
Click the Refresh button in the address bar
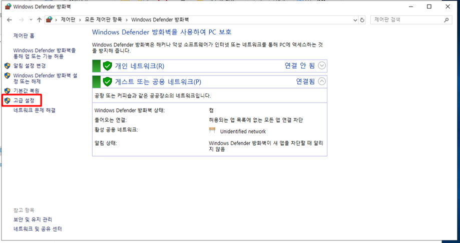362,20
